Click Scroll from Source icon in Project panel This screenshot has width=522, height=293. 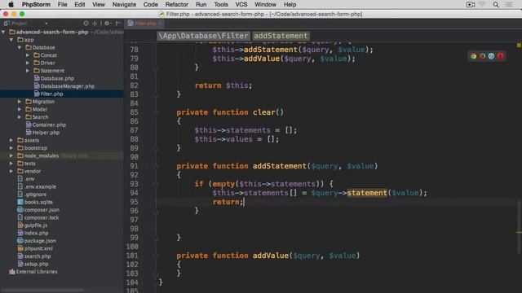point(86,24)
